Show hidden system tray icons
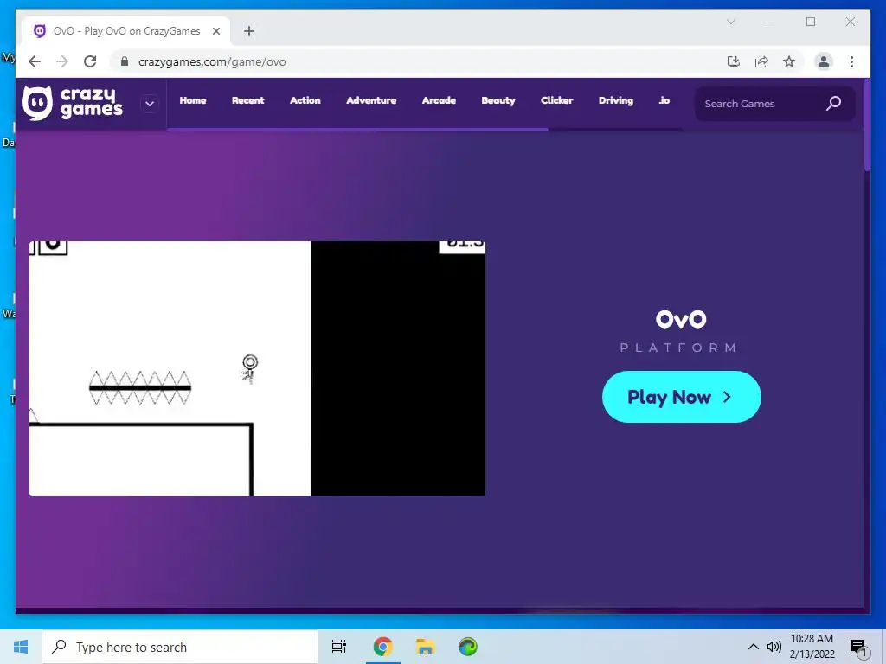This screenshot has width=886, height=664. point(754,647)
